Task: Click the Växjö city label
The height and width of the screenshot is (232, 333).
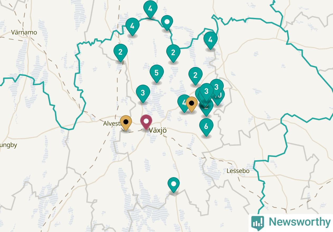Action: click(x=158, y=130)
